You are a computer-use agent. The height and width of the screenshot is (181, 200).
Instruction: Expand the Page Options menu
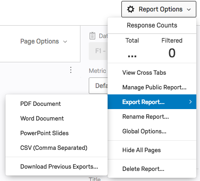click(44, 41)
